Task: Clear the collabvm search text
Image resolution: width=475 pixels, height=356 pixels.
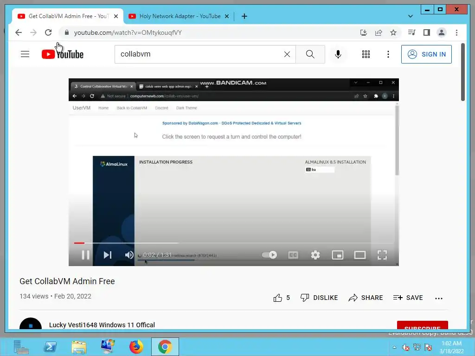Action: coord(287,54)
